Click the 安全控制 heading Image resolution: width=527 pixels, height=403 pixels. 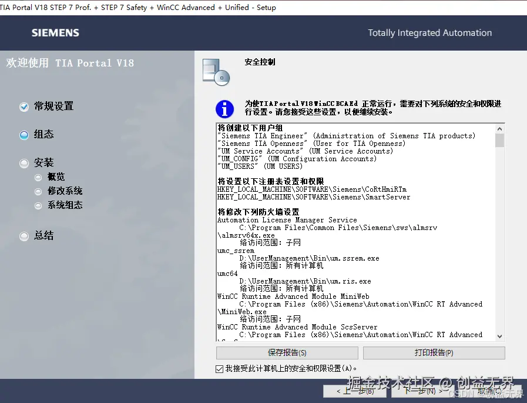[260, 62]
